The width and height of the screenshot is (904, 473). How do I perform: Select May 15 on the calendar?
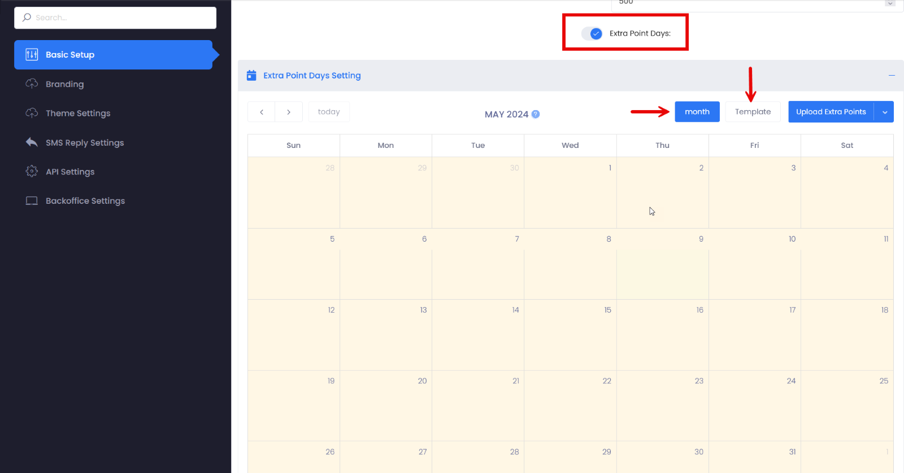click(x=570, y=335)
